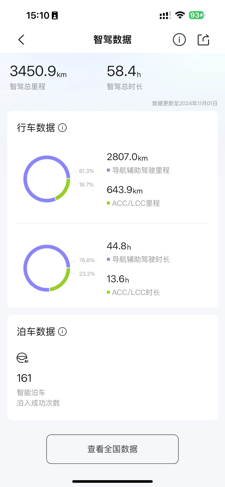Tap the smart parking AI icon
Screen dimensions: 225x487
22,358
